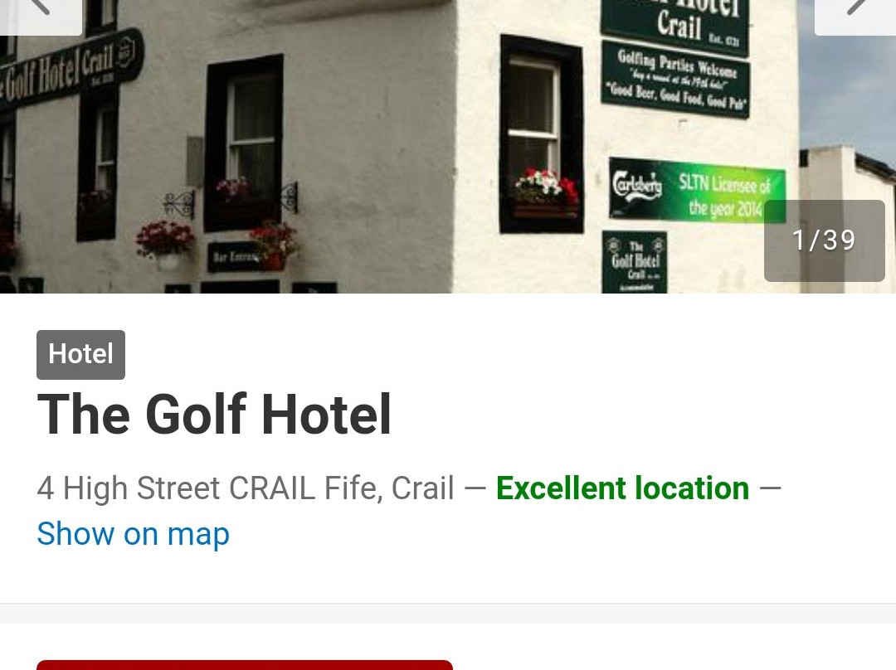Image resolution: width=896 pixels, height=670 pixels.
Task: Click the gray Hotel category badge
Action: coord(80,354)
